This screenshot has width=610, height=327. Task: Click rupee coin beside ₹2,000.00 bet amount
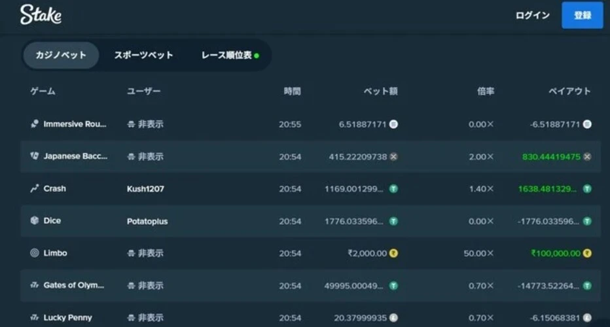click(x=394, y=254)
